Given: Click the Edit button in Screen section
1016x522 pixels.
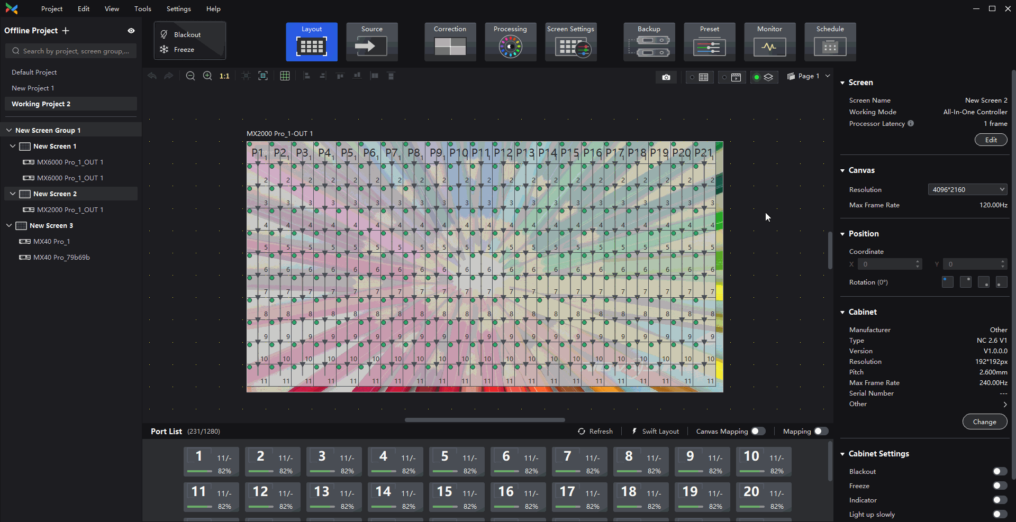Looking at the screenshot, I should point(991,140).
